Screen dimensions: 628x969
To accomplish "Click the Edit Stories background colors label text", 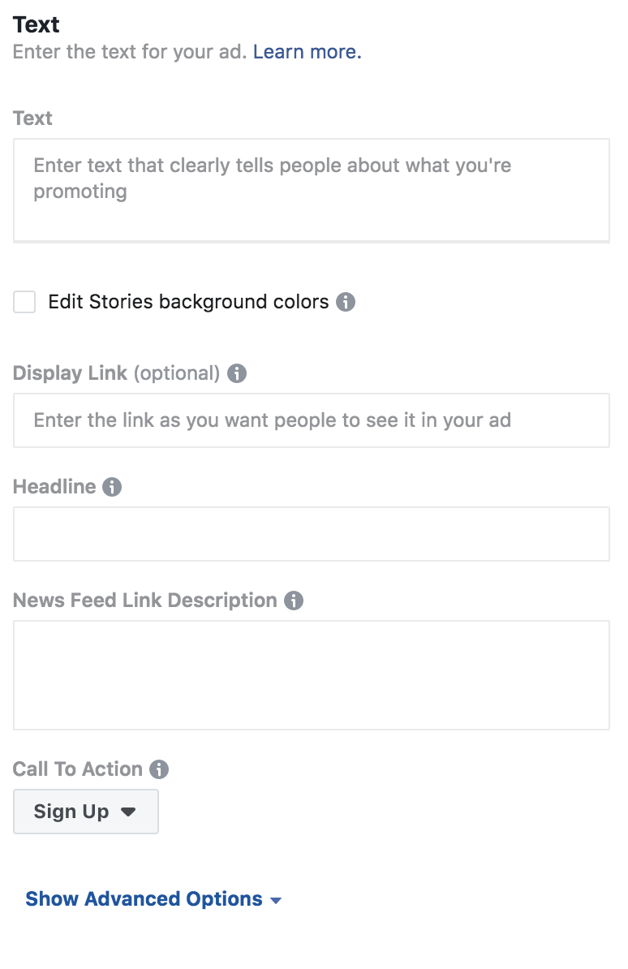I will coord(188,303).
